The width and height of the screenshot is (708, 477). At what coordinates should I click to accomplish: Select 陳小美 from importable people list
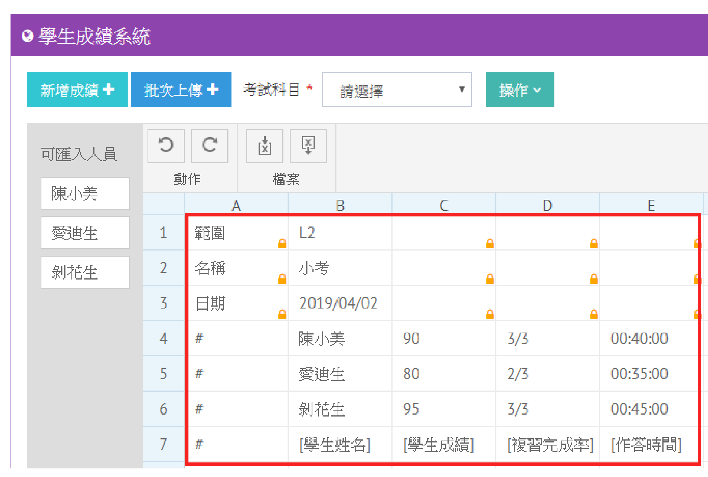(85, 193)
